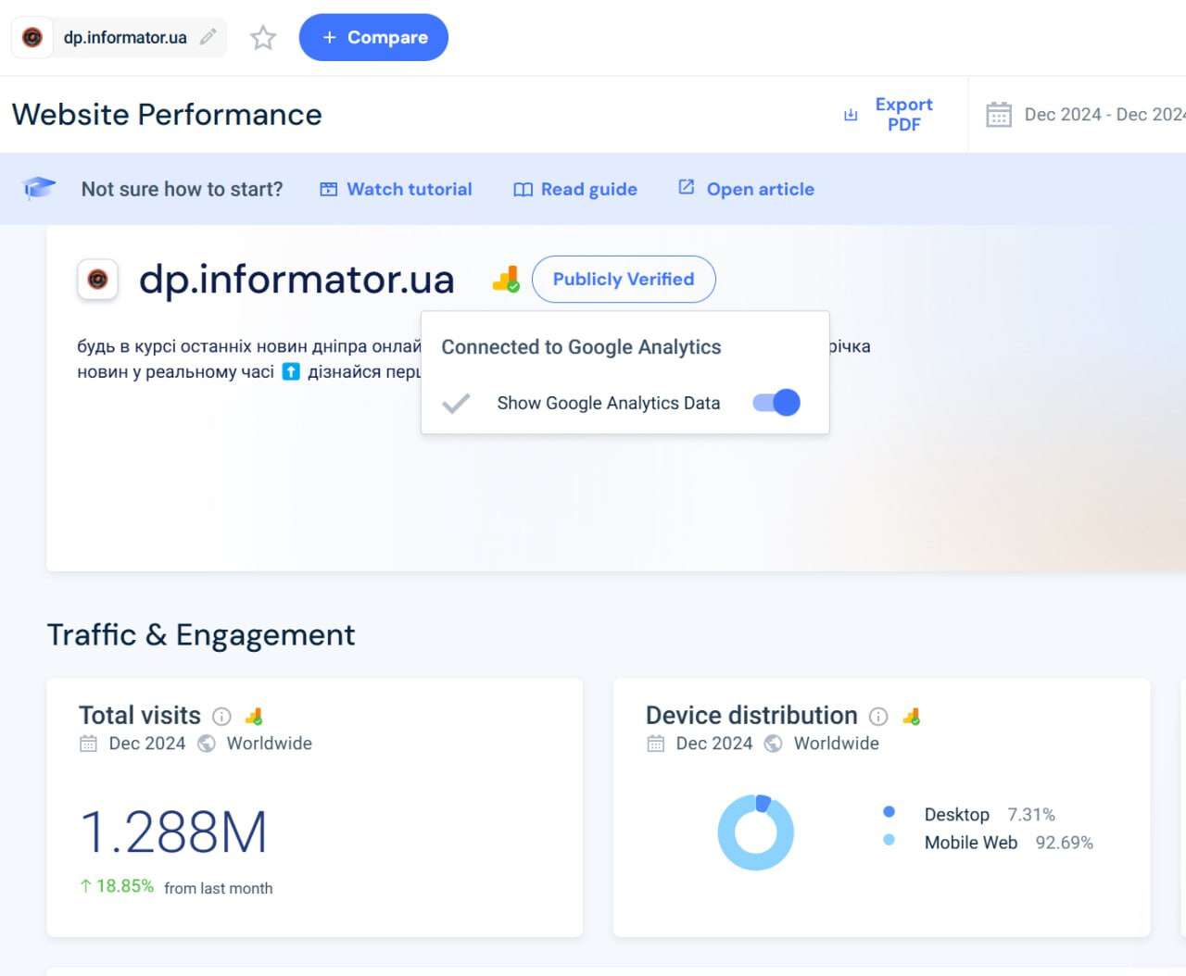Click the large site logo beside domain title
Image resolution: width=1186 pixels, height=976 pixels.
97,279
